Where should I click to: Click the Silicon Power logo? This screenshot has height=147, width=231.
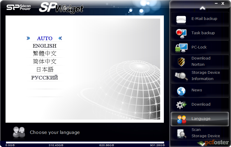pos(19,7)
